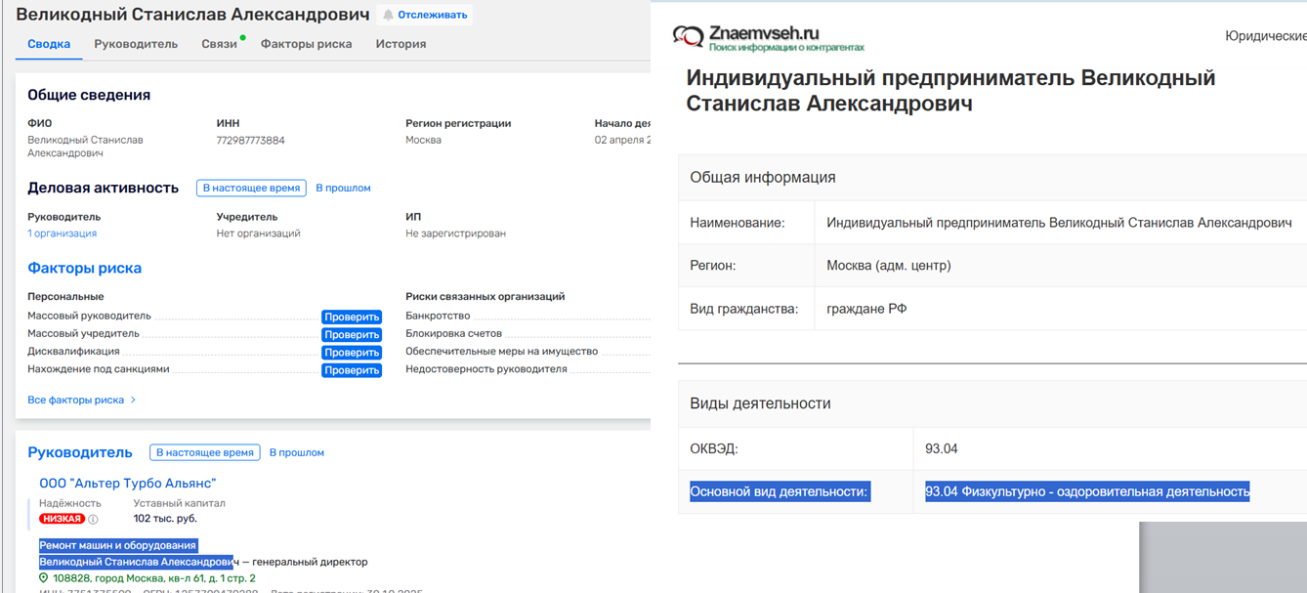
Task: Click Проверить for Массовый руководитель
Action: tap(352, 317)
